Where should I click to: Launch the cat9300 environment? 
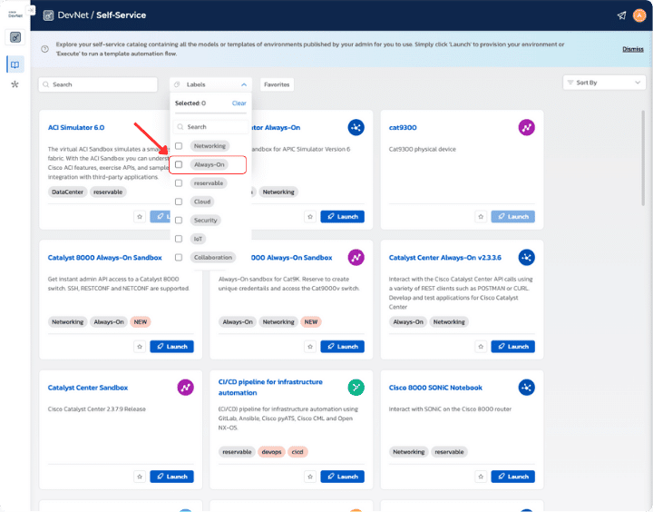(512, 217)
